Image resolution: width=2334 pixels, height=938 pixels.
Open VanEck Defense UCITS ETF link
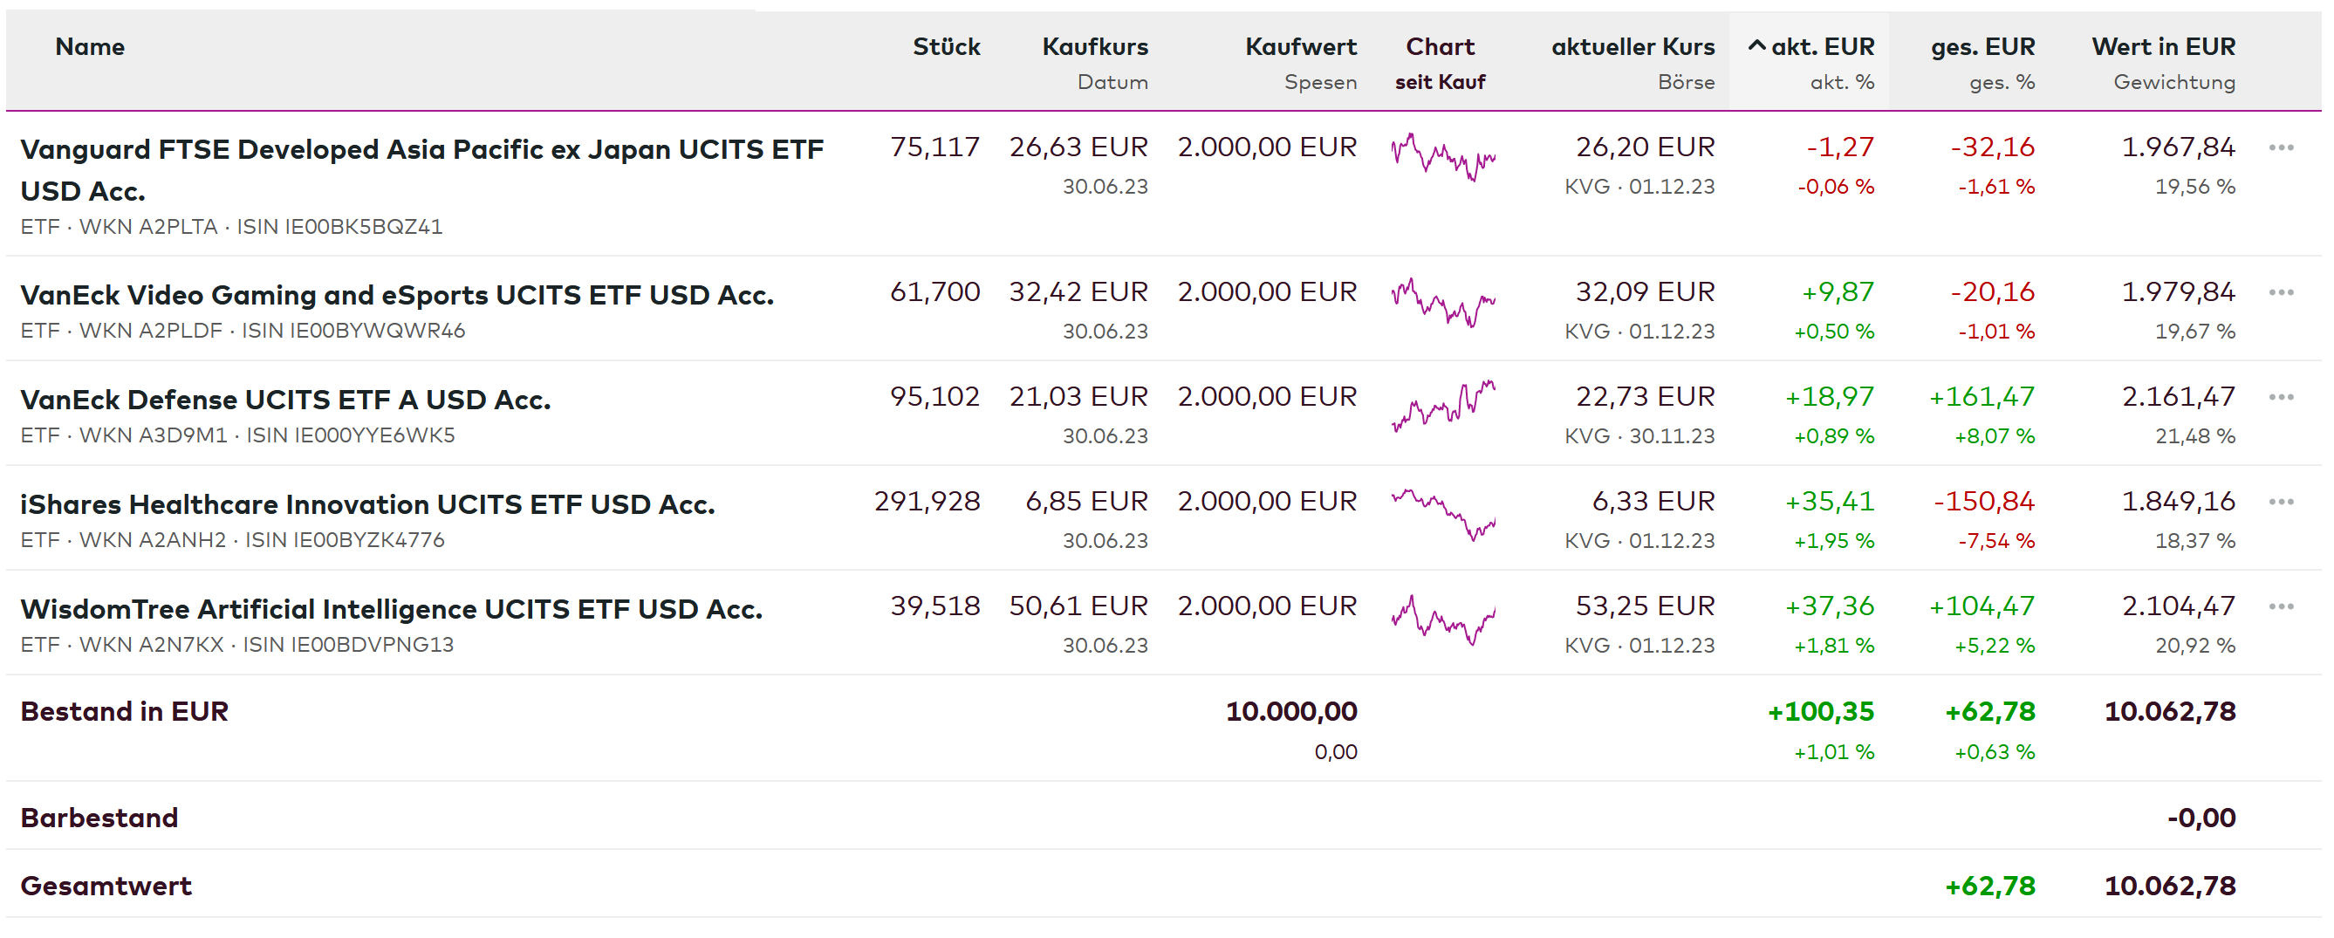285,400
